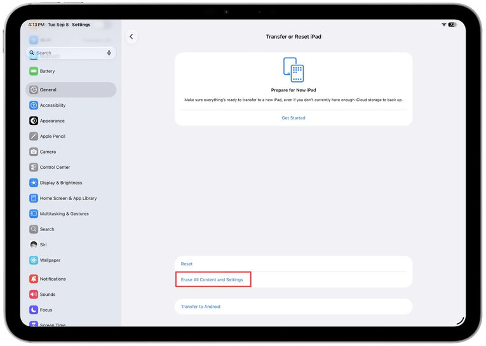This screenshot has height=346, width=486.
Task: Tap the Apple Pencil label
Action: (52, 136)
